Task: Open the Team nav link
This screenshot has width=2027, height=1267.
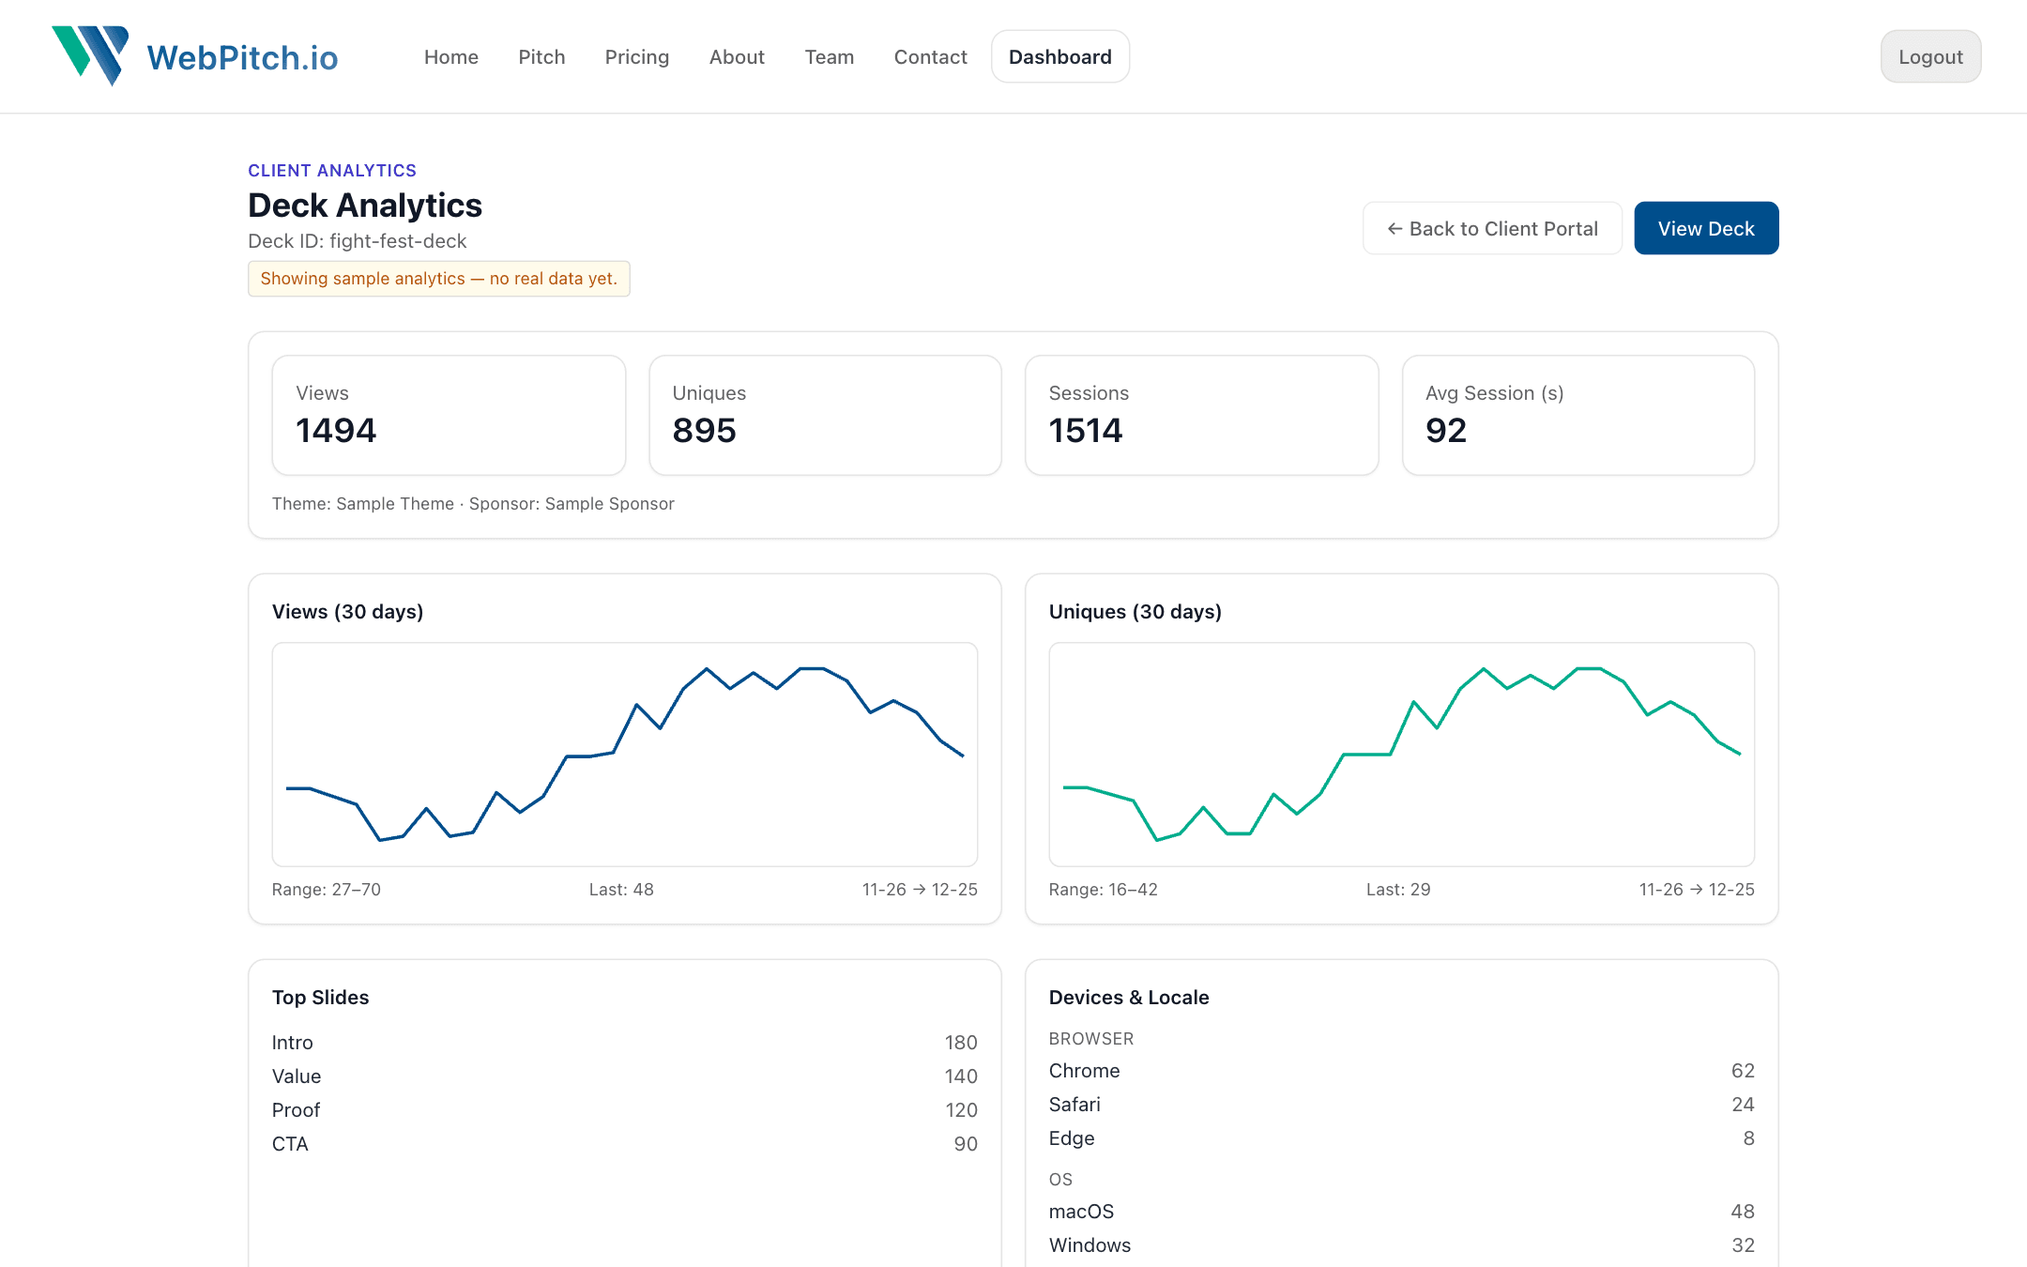Action: tap(829, 57)
